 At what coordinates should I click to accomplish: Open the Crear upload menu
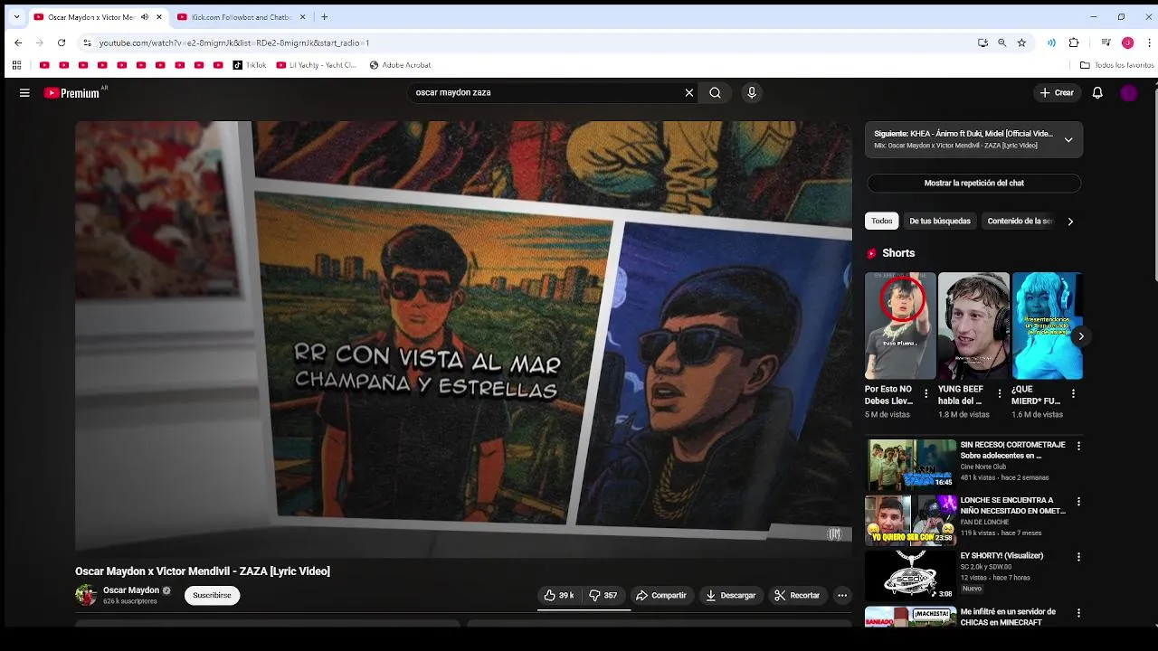1057,92
